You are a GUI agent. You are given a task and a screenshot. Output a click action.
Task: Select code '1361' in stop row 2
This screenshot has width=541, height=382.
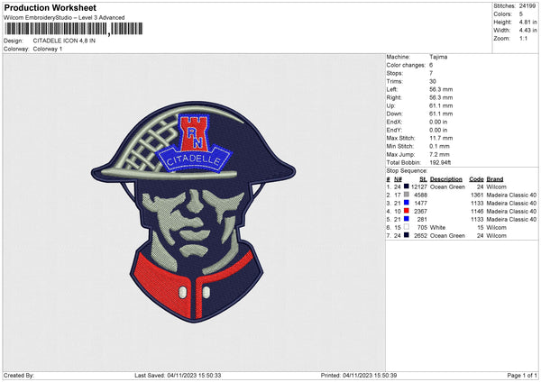point(477,196)
